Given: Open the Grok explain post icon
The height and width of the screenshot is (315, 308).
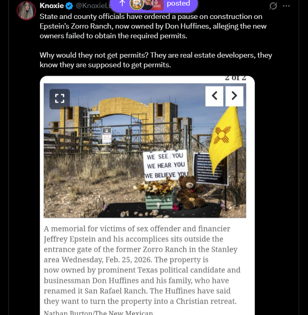Looking at the screenshot, I should coord(273,6).
